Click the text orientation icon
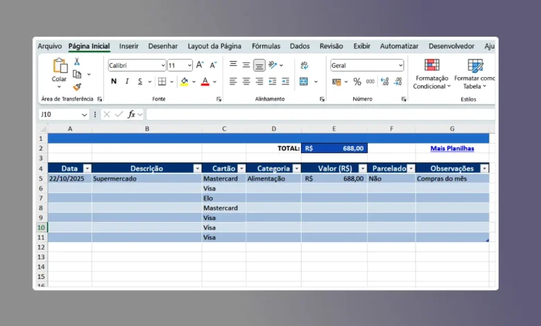The image size is (541, 326). coord(273,65)
